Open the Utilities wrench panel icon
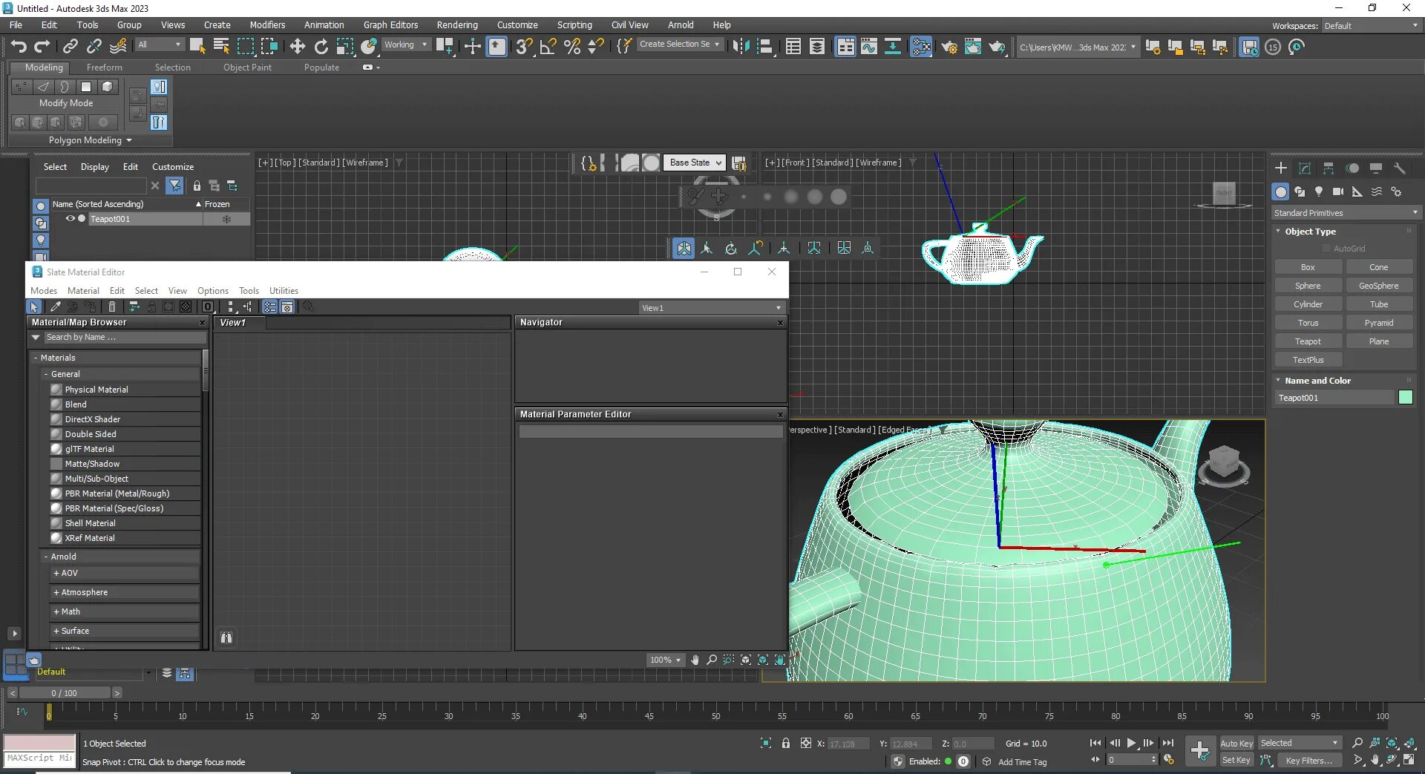 click(x=1400, y=168)
